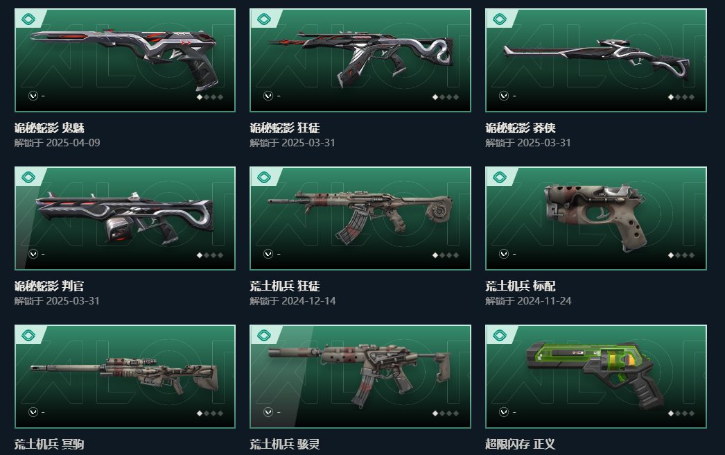Open the 诡秘蛇影 鬼魅 weapon skin thumbnail
This screenshot has width=725, height=455.
point(125,60)
